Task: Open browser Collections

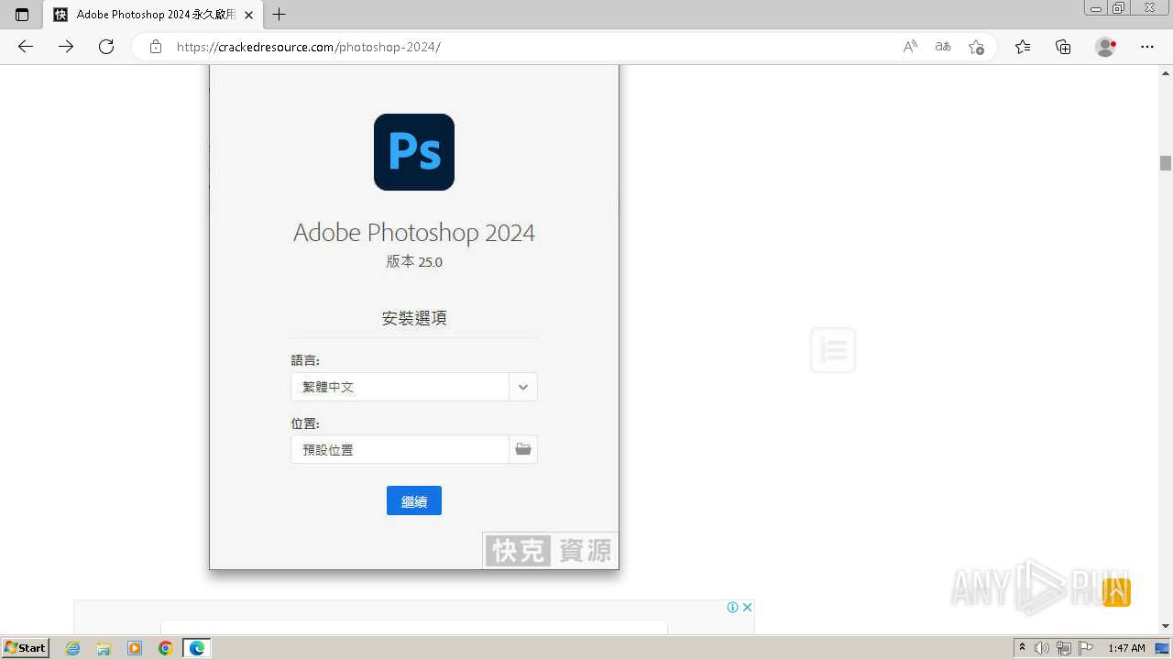Action: (1063, 47)
